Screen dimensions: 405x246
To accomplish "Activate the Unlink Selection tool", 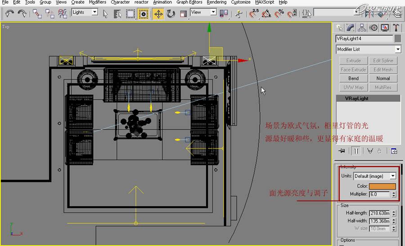I will [49, 13].
